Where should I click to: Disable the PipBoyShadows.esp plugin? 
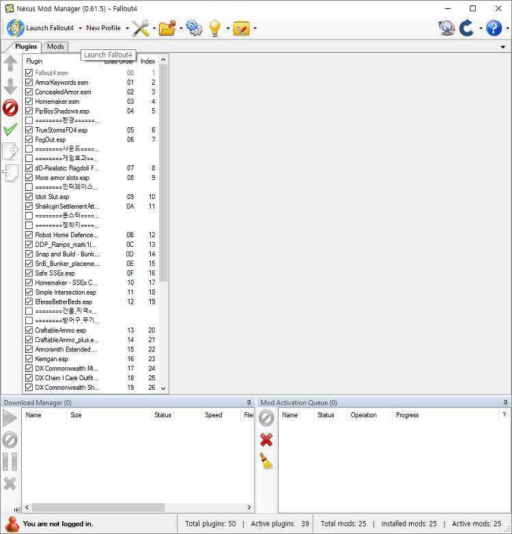pyautogui.click(x=29, y=111)
